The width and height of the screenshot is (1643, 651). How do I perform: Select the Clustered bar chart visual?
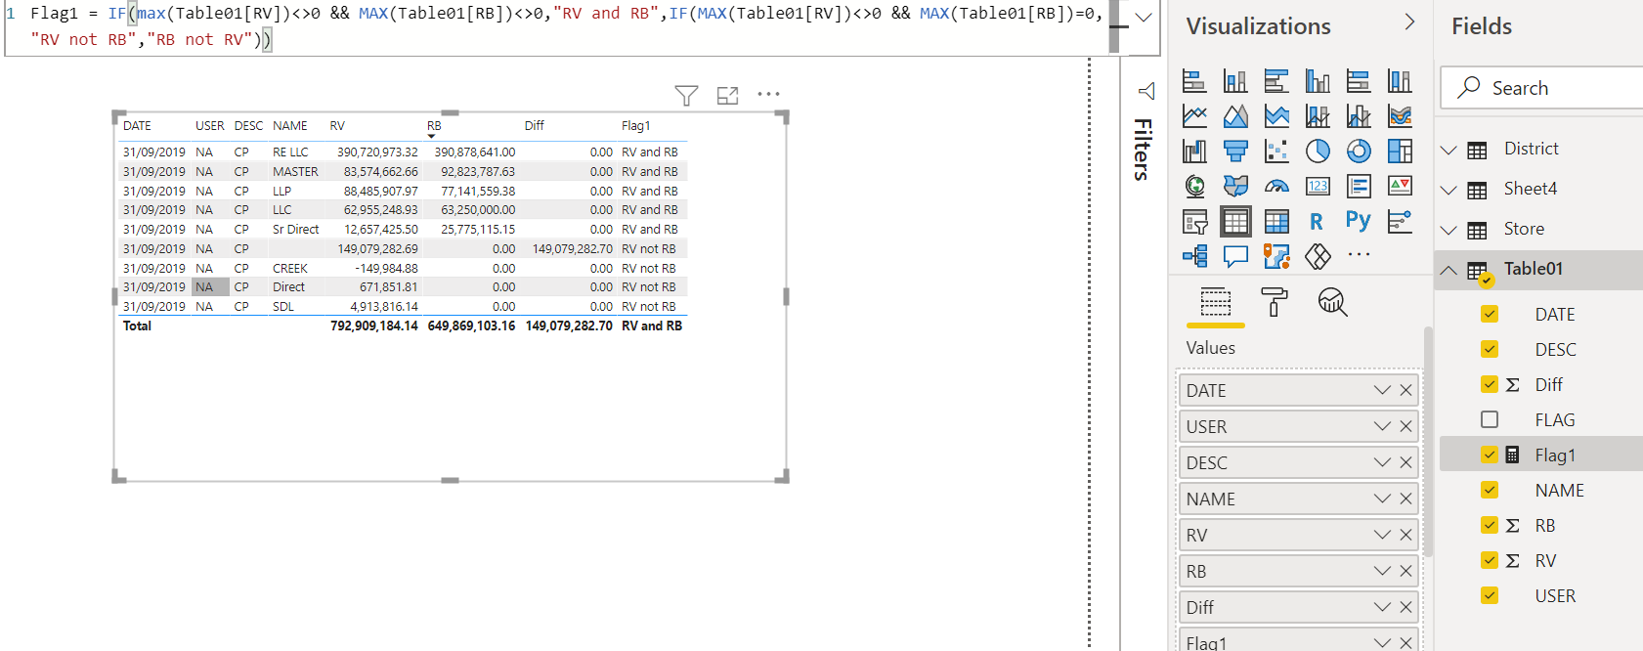(x=1276, y=81)
